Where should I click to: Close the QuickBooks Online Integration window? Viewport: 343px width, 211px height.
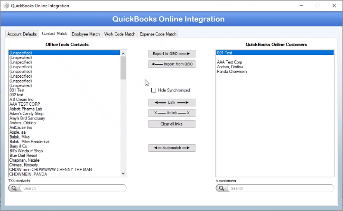[x=334, y=6]
